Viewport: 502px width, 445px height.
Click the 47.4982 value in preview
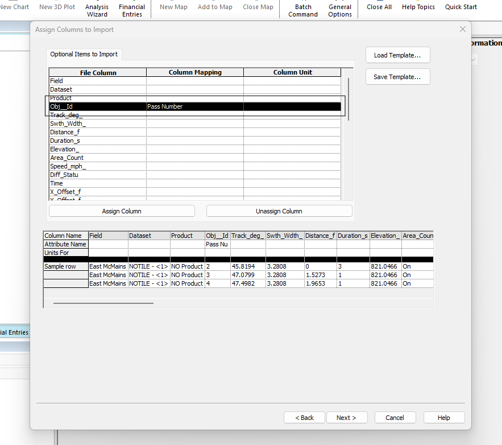point(248,283)
